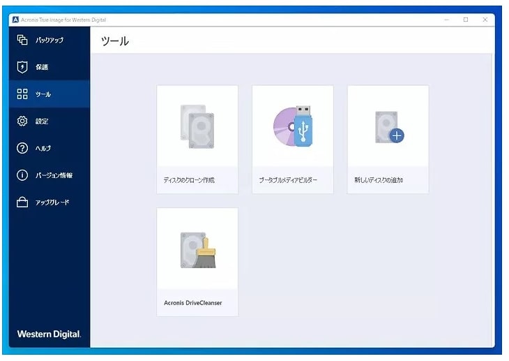Open 設定 via the gear icon
Image resolution: width=509 pixels, height=361 pixels.
click(x=22, y=121)
